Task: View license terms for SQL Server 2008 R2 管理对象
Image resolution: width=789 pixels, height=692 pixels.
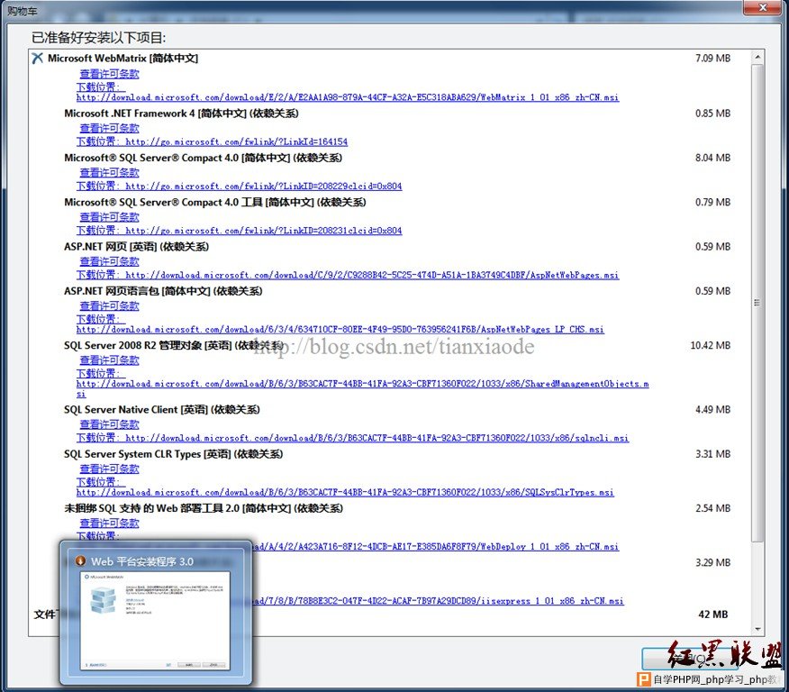Action: [x=109, y=360]
